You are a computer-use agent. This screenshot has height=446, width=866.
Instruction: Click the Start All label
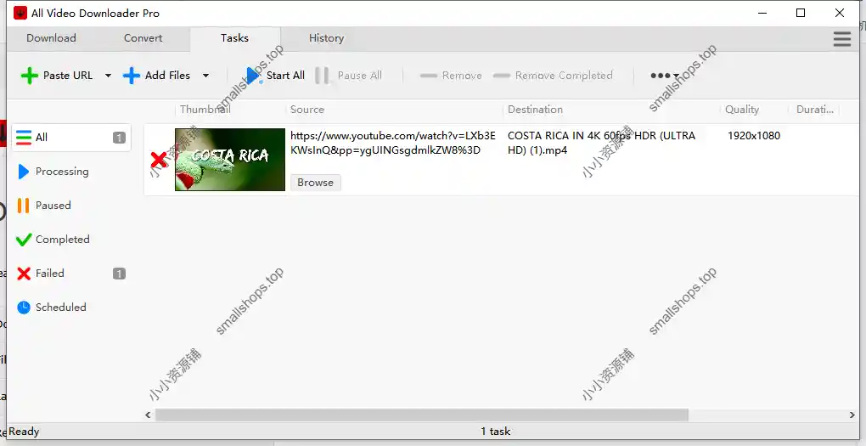click(x=285, y=75)
